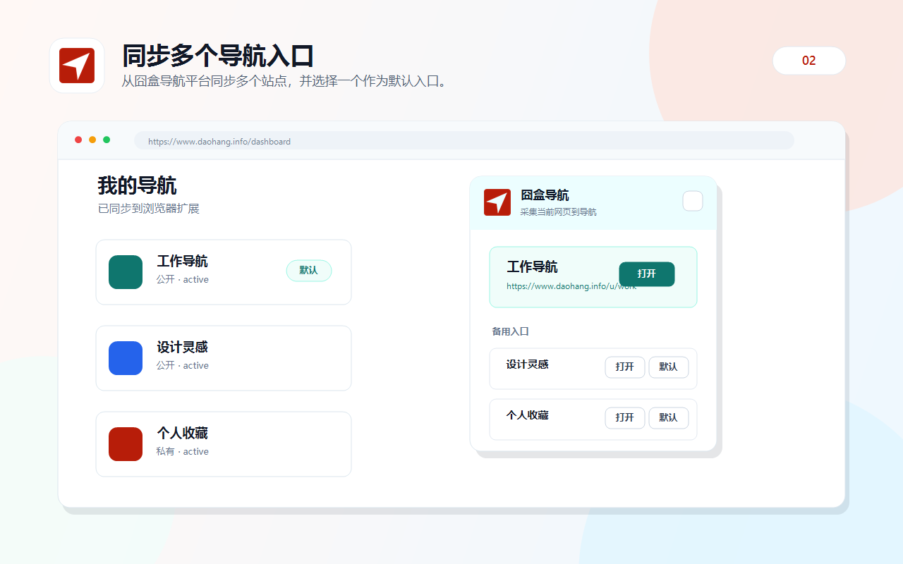Select the blue 设计灵感 site icon
This screenshot has height=564, width=903.
pos(126,358)
